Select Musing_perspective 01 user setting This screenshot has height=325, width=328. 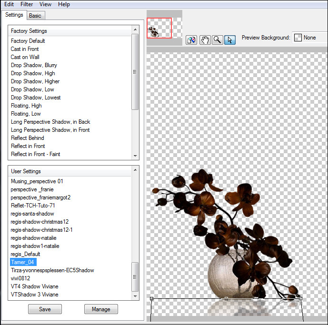click(37, 181)
